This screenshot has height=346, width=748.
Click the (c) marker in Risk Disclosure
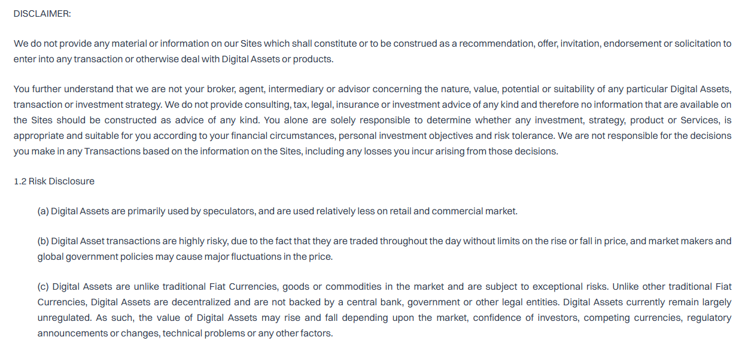pyautogui.click(x=43, y=287)
